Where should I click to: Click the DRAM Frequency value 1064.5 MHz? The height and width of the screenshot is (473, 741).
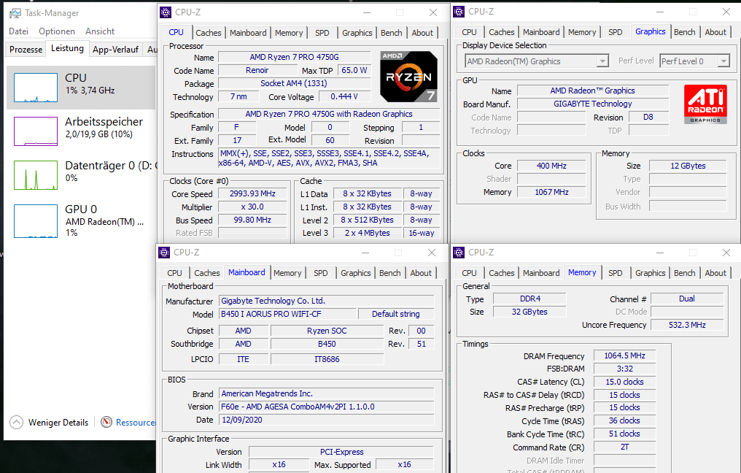click(624, 355)
